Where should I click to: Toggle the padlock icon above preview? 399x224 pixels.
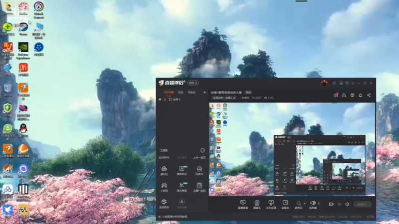[x=344, y=95]
